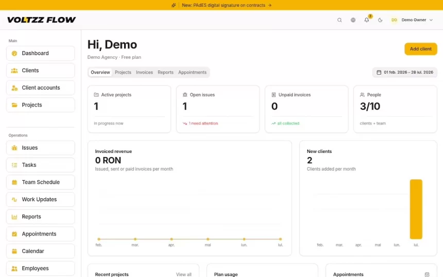Image resolution: width=443 pixels, height=277 pixels.
Task: Click the Appointments card calendar icon
Action: tap(427, 274)
